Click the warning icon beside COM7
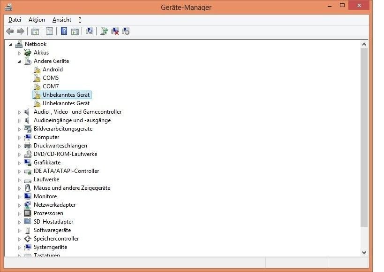 (37, 86)
